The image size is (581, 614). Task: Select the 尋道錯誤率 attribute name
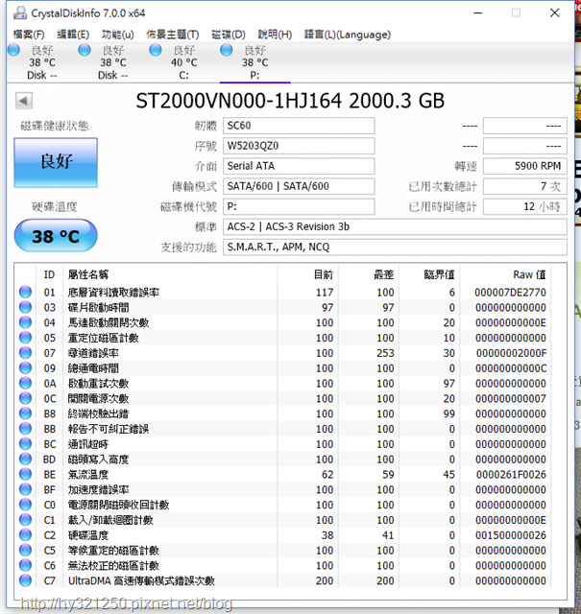[93, 353]
